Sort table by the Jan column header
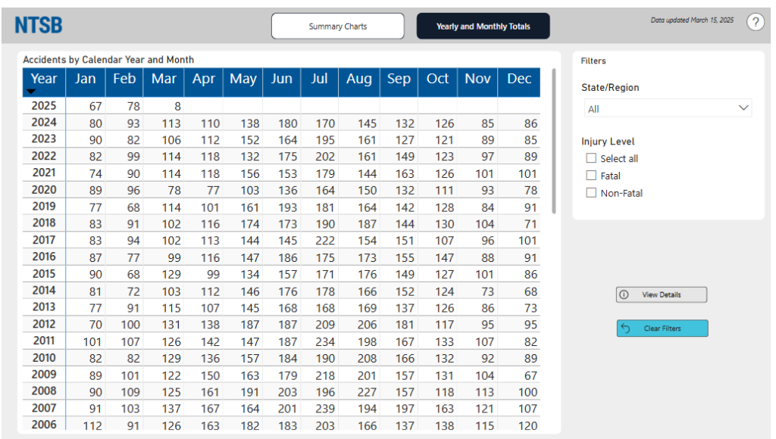The height and width of the screenshot is (439, 776). [x=86, y=79]
